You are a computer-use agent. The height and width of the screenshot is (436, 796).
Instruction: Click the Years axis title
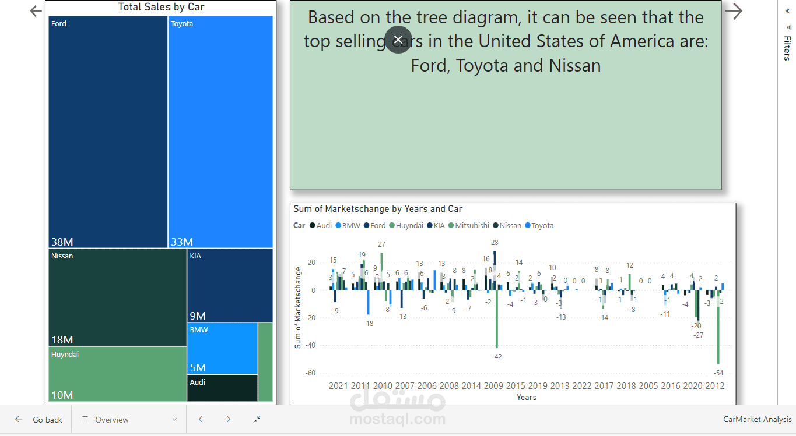(x=527, y=398)
